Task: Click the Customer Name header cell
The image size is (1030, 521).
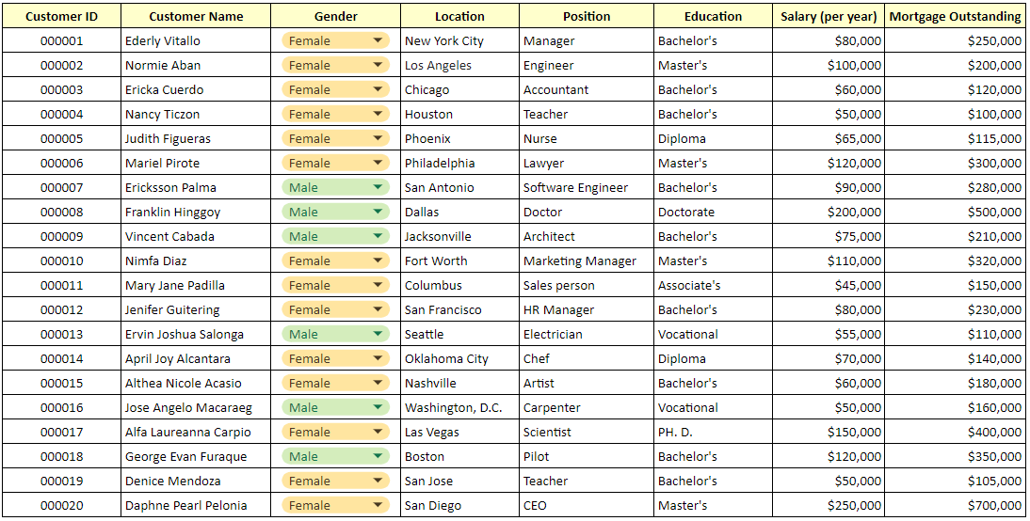Action: [x=196, y=16]
